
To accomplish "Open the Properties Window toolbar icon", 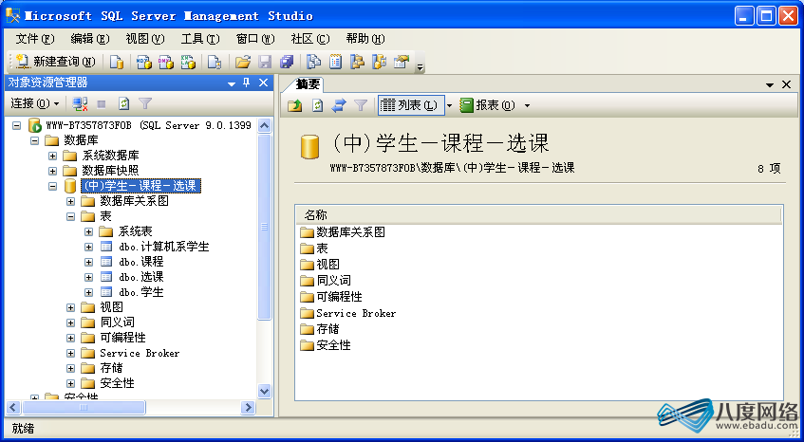I will click(x=402, y=63).
